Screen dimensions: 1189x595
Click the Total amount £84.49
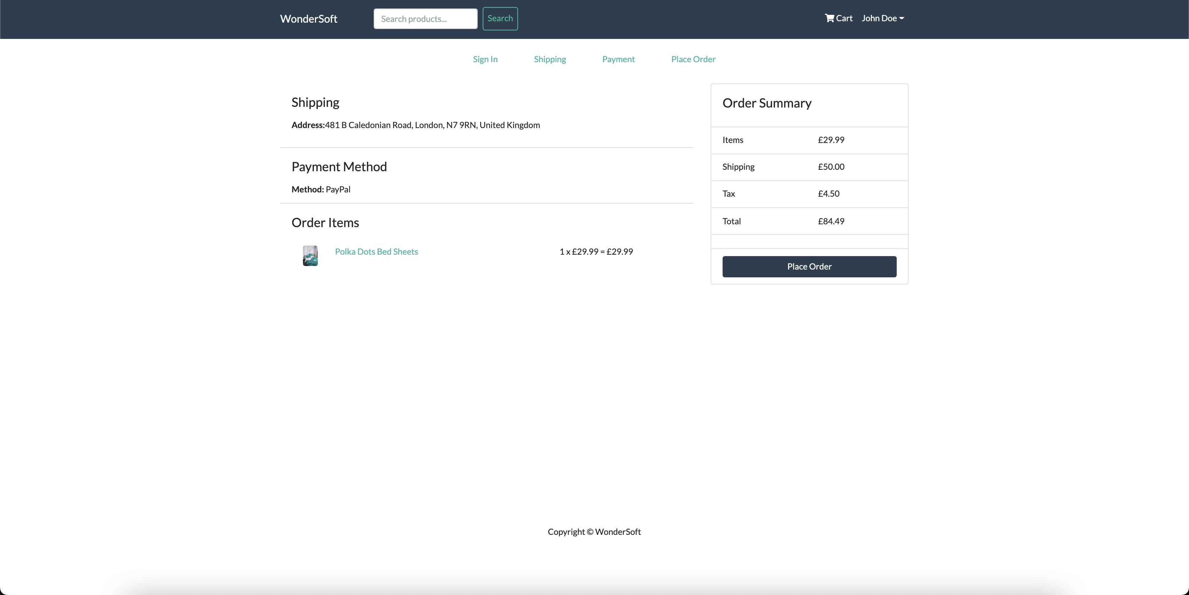[831, 221]
